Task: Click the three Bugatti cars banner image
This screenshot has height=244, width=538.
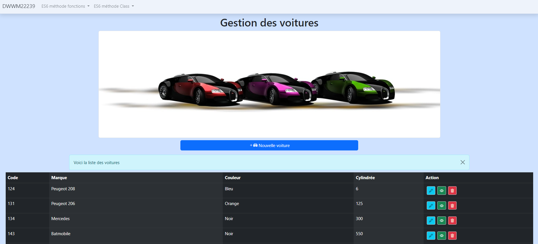Action: tap(269, 84)
